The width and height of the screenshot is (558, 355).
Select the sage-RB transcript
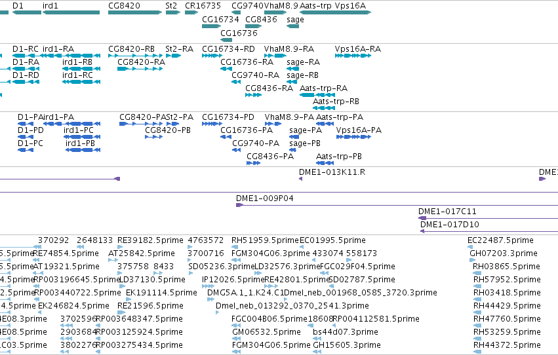[292, 82]
